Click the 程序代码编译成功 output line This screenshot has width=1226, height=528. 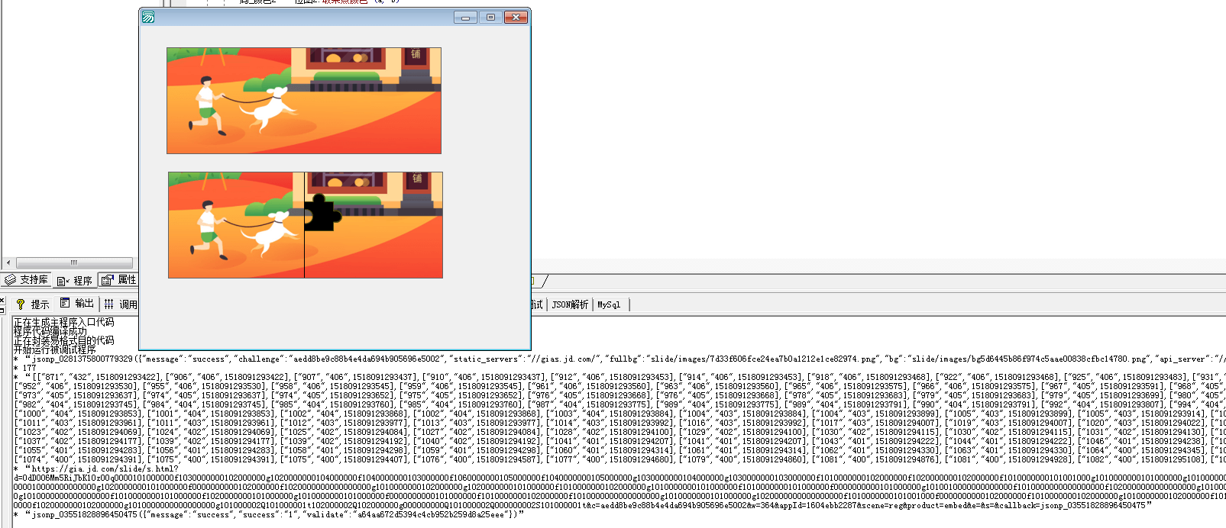50,332
